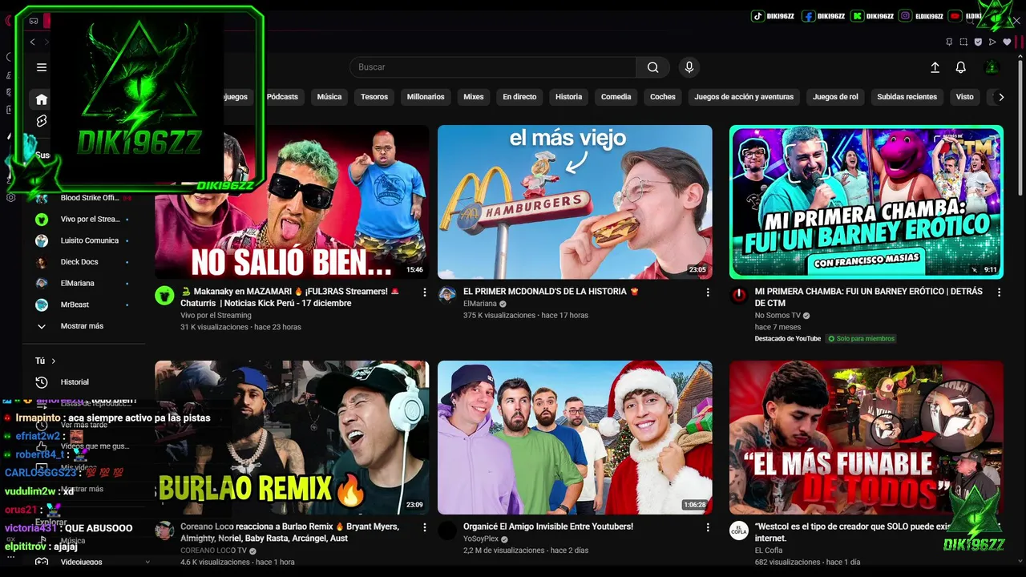Image resolution: width=1026 pixels, height=577 pixels.
Task: Open ElMariana channel avatar under McDonald's video
Action: 447,295
